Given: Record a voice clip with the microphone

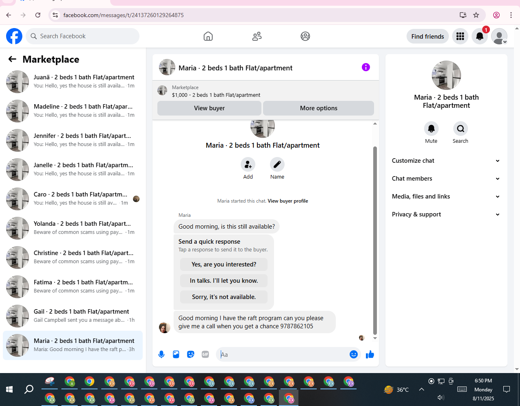Looking at the screenshot, I should (x=161, y=354).
